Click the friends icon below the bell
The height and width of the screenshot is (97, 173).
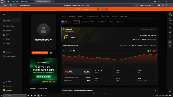(x=170, y=36)
